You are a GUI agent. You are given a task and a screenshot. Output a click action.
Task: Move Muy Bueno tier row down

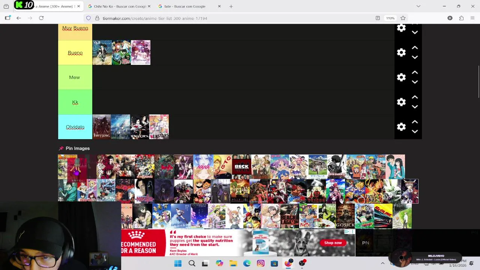point(415,33)
